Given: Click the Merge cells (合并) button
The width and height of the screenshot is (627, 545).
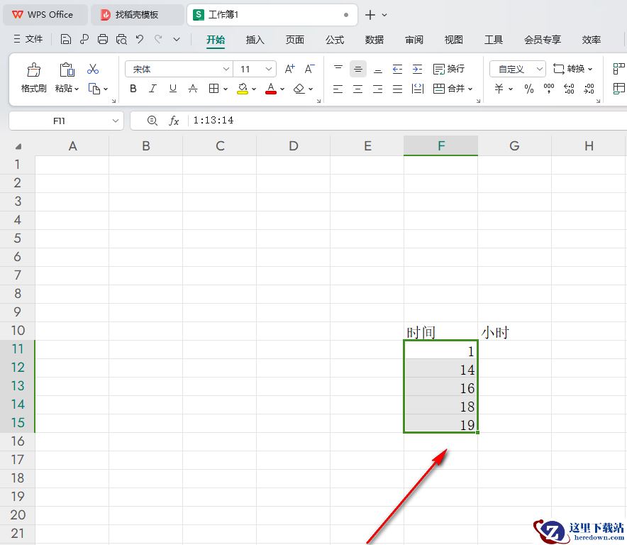Looking at the screenshot, I should tap(449, 89).
